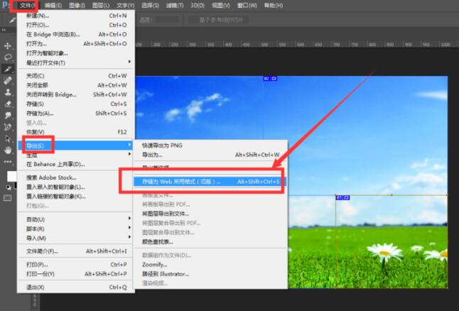Choose 存储(S) menu entry
The height and width of the screenshot is (311, 459).
click(76, 104)
